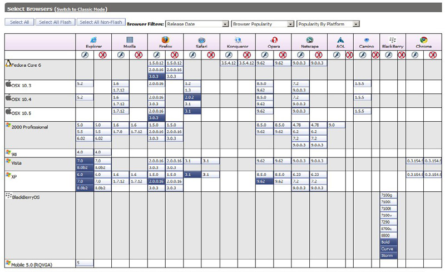Select Chrome 0.3.154.9 Flash on Vista
445x272 pixels.
click(x=414, y=161)
